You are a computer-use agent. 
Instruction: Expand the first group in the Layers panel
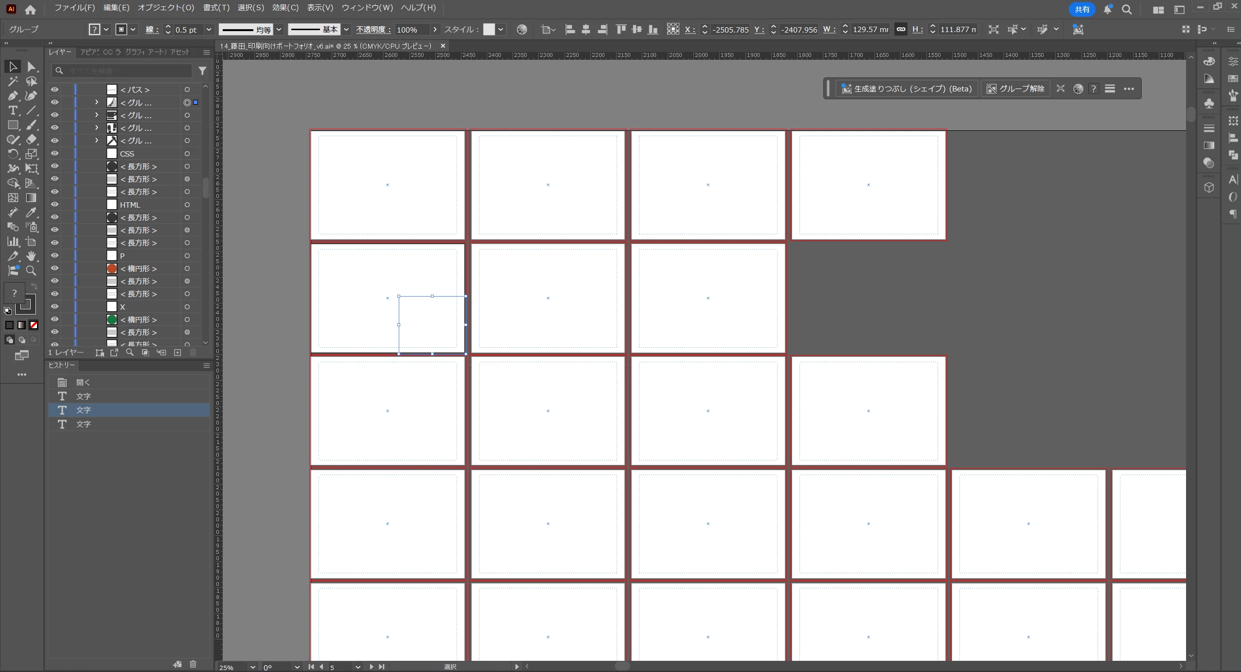(x=96, y=102)
